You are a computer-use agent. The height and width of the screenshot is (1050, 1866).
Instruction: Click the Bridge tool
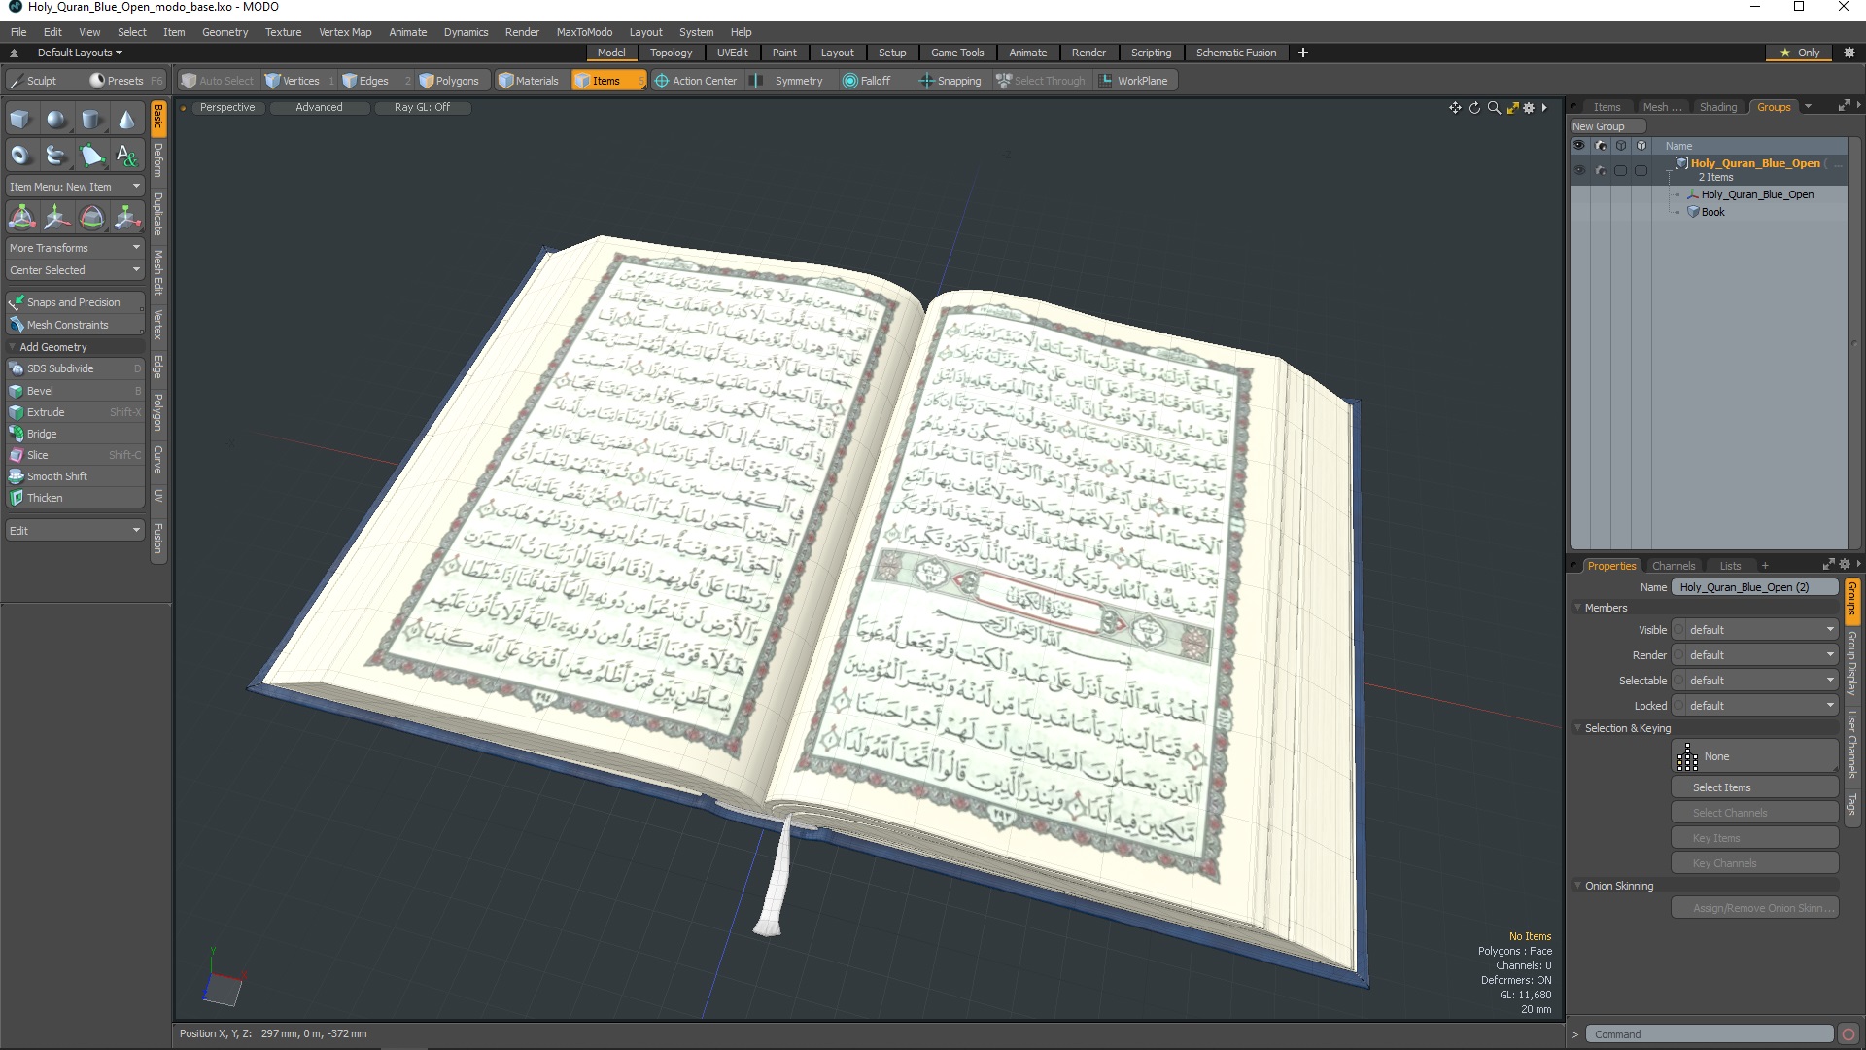coord(75,434)
